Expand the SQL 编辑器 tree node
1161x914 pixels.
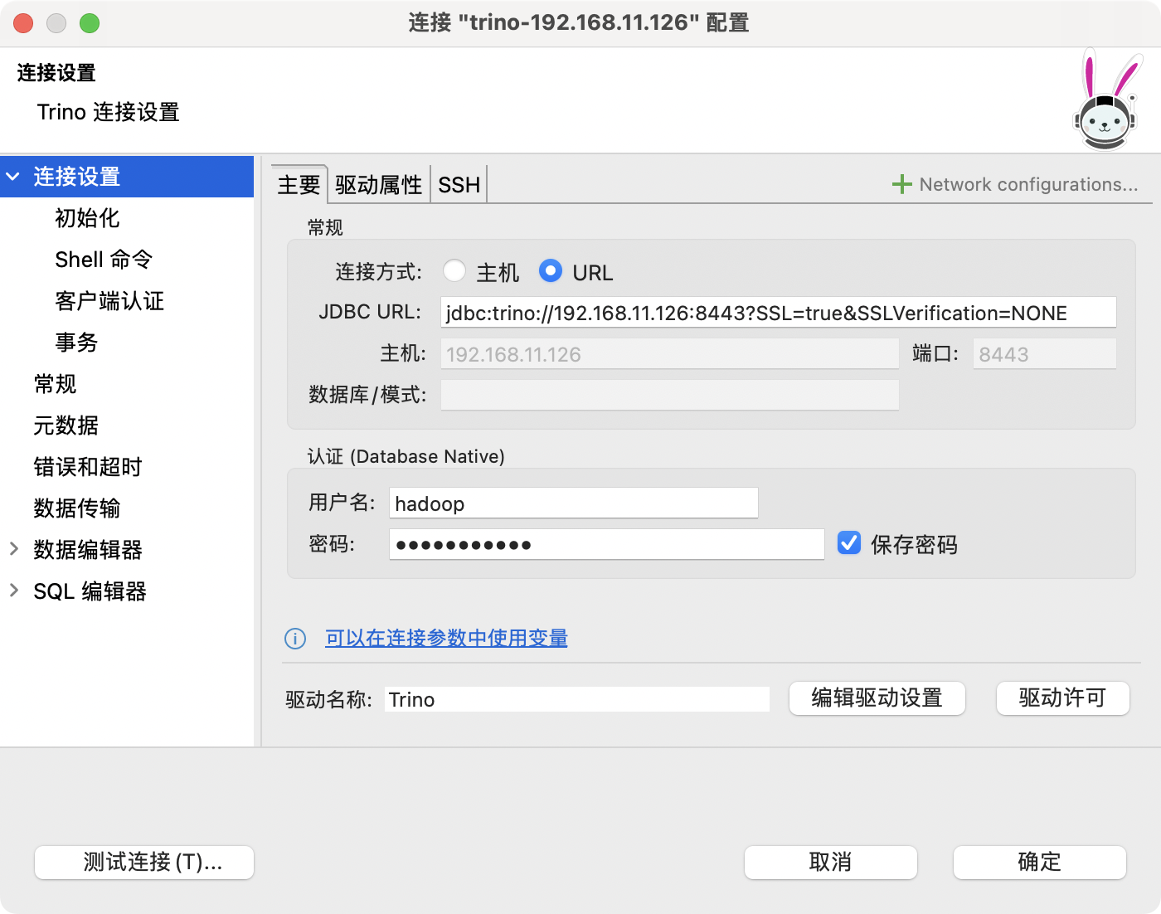[x=13, y=591]
